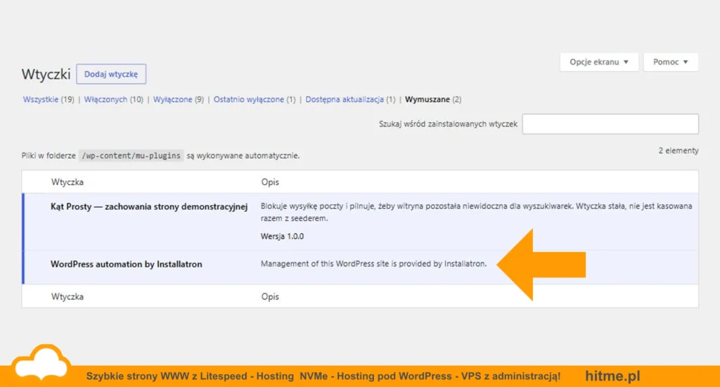Image resolution: width=720 pixels, height=387 pixels.
Task: Click the 2 elementy count text
Action: (x=679, y=151)
